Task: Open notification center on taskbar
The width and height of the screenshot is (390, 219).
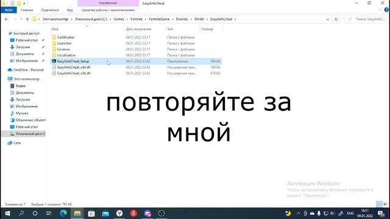Action: (x=381, y=214)
